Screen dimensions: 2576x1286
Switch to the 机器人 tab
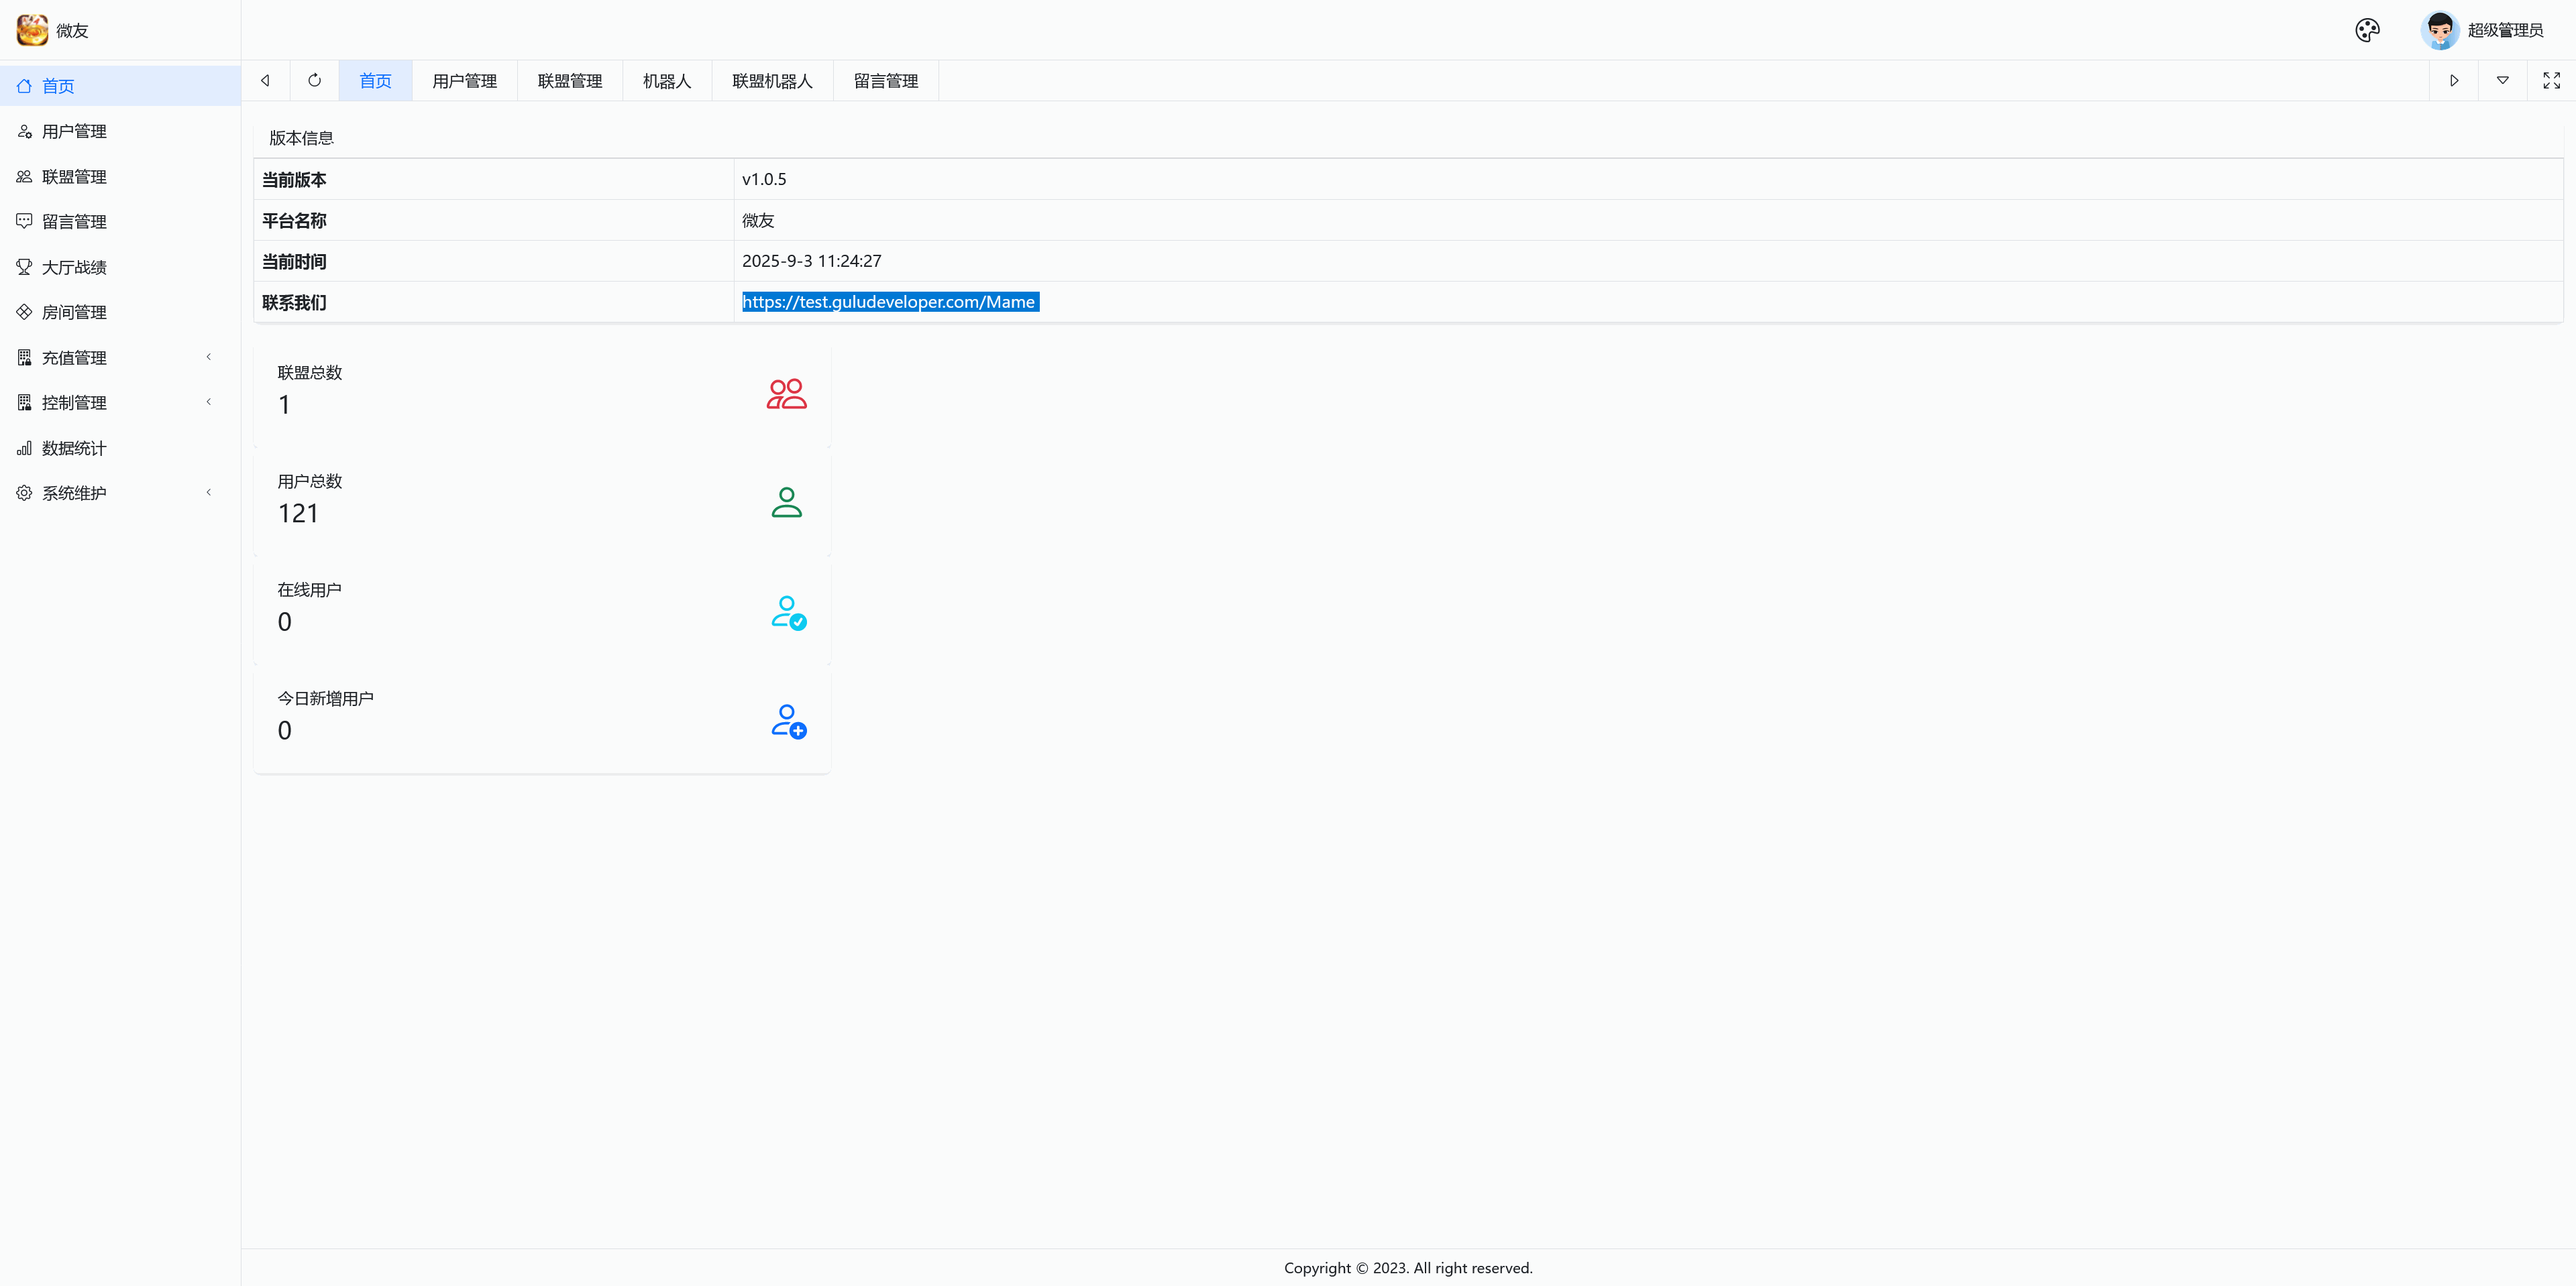click(x=666, y=81)
